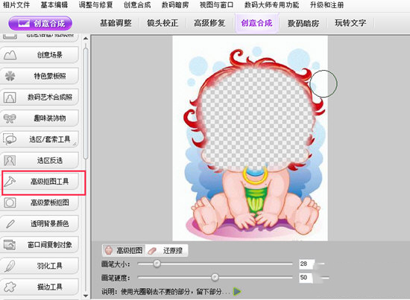Click the 趣味装饰物 bow icon
The height and width of the screenshot is (300, 410).
[x=10, y=118]
